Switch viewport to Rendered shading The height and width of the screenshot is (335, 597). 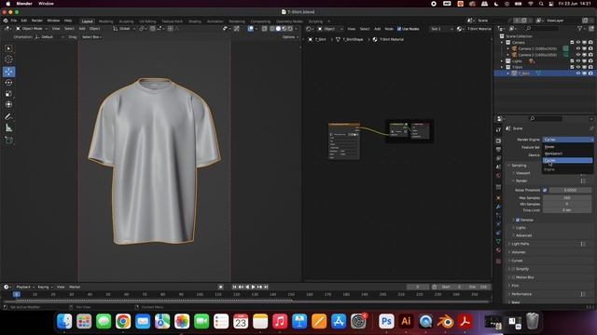coord(290,29)
